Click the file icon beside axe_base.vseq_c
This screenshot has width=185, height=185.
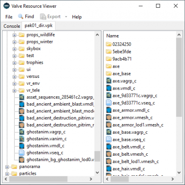click(x=109, y=140)
